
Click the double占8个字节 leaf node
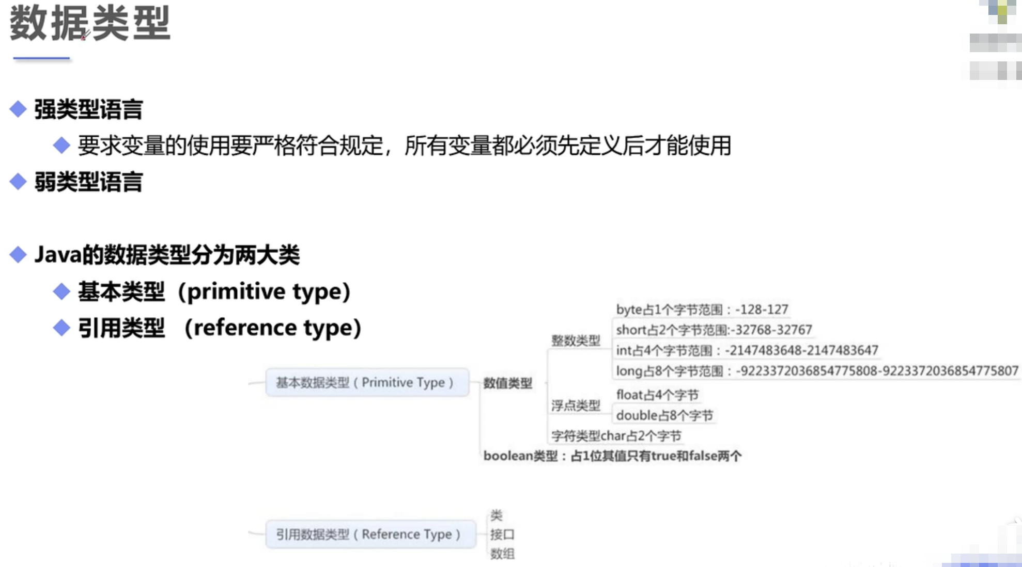click(664, 415)
